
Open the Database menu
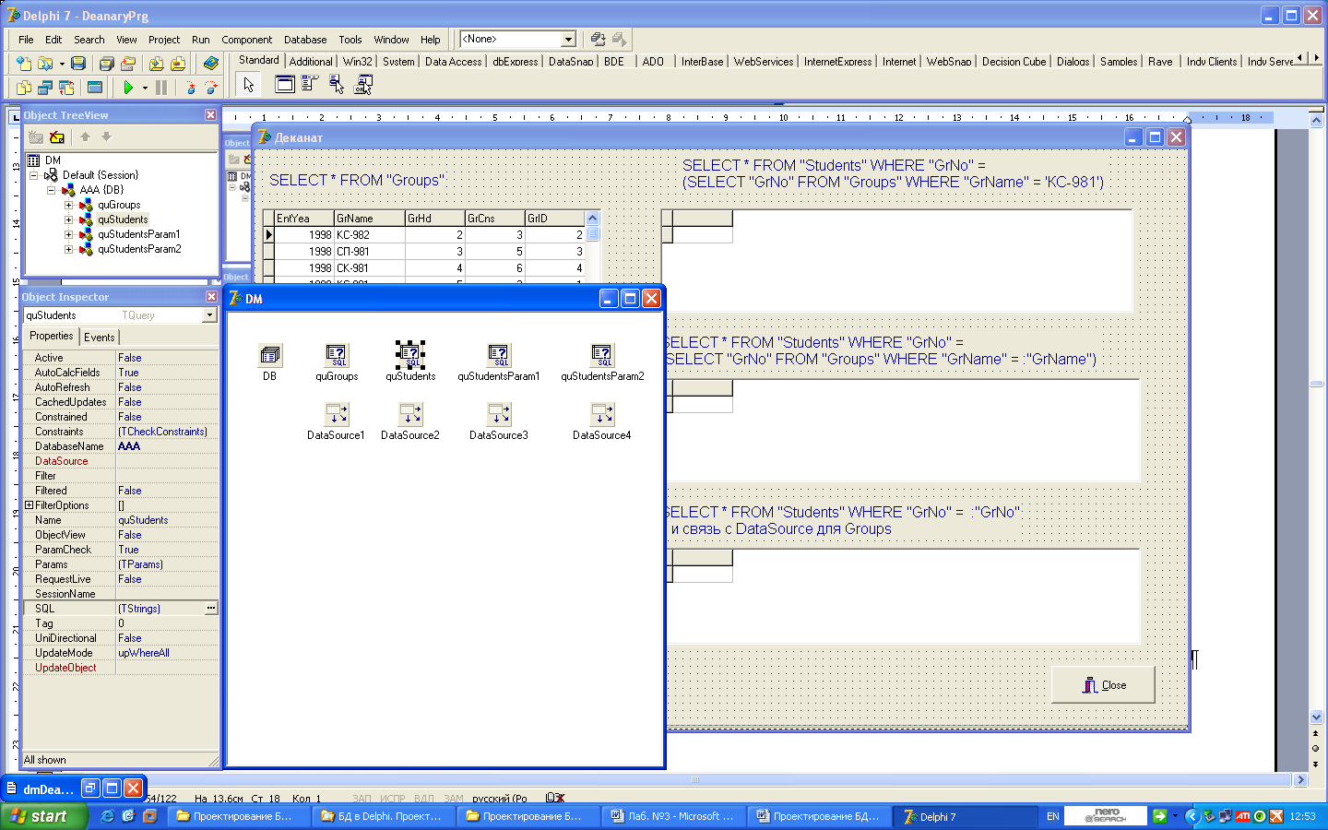[305, 40]
